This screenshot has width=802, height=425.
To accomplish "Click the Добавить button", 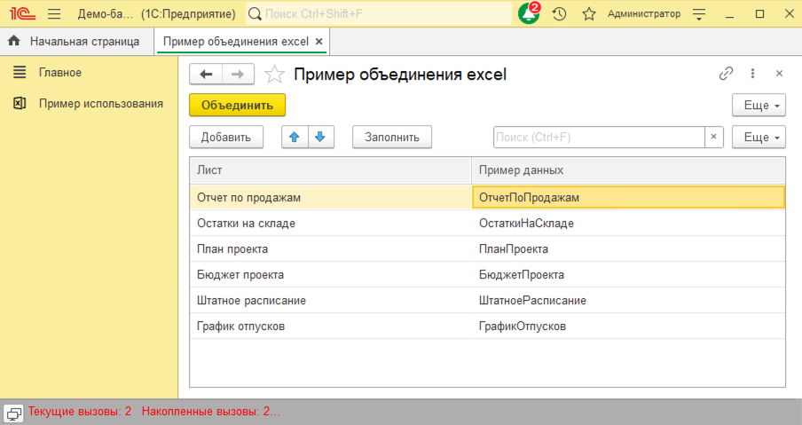I will (226, 137).
